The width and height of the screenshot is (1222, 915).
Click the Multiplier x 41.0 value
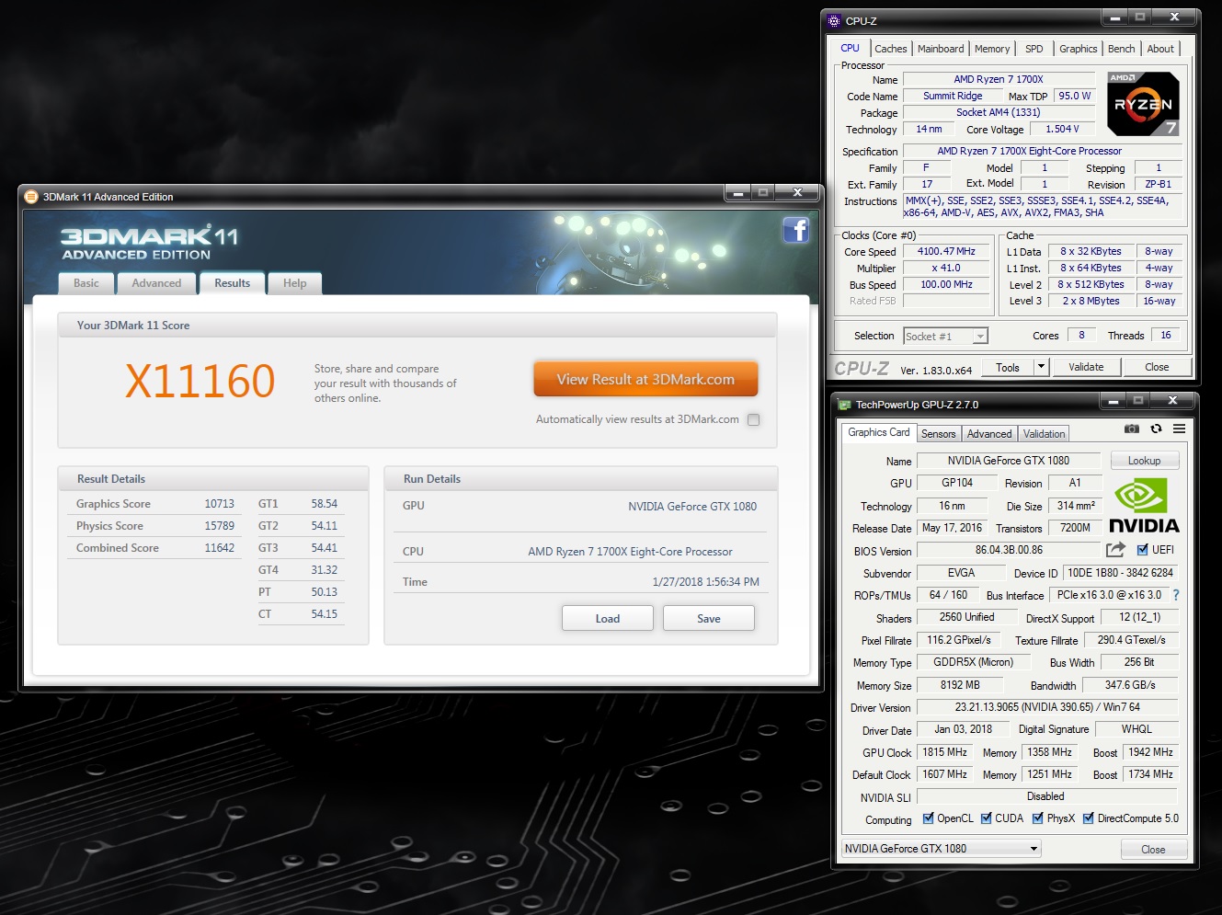(x=946, y=268)
